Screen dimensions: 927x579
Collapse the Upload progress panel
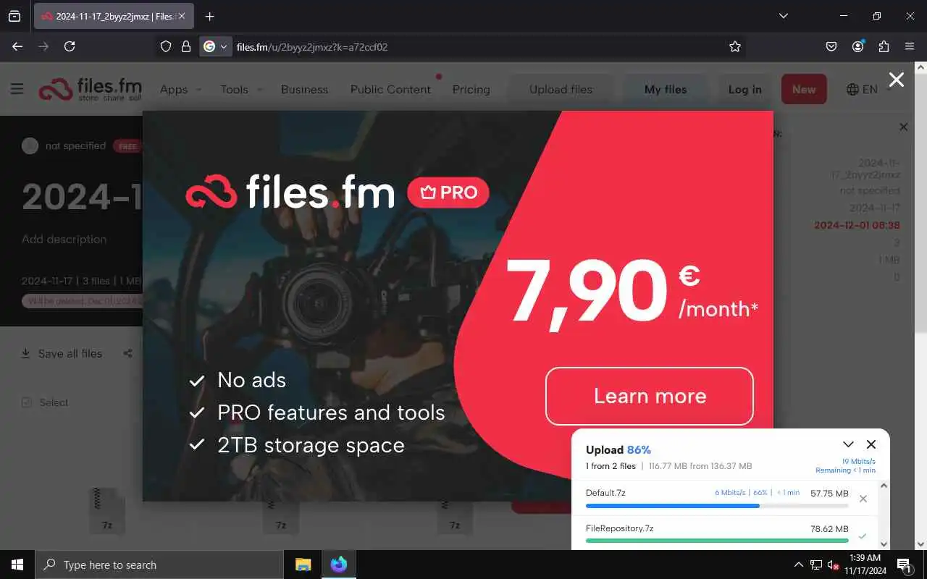(848, 444)
